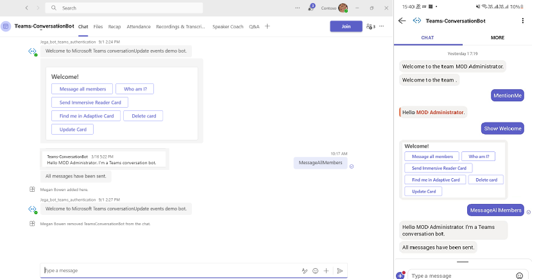Image resolution: width=539 pixels, height=279 pixels.
Task: Tap the MentionMe message bubble on mobile
Action: click(508, 96)
